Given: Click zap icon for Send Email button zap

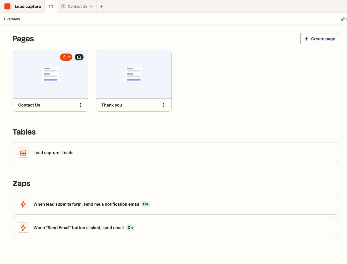Looking at the screenshot, I should [23, 228].
